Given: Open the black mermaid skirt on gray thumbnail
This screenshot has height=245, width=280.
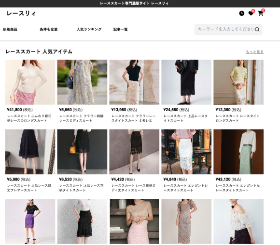Looking at the screenshot, I should coord(82,221).
